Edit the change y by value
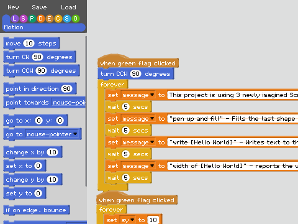 click(53, 180)
